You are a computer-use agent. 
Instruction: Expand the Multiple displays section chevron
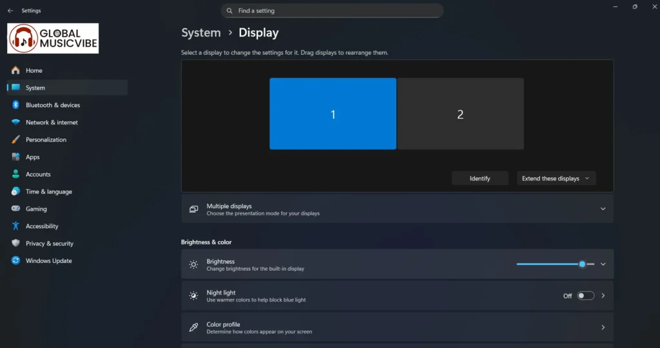[603, 209]
